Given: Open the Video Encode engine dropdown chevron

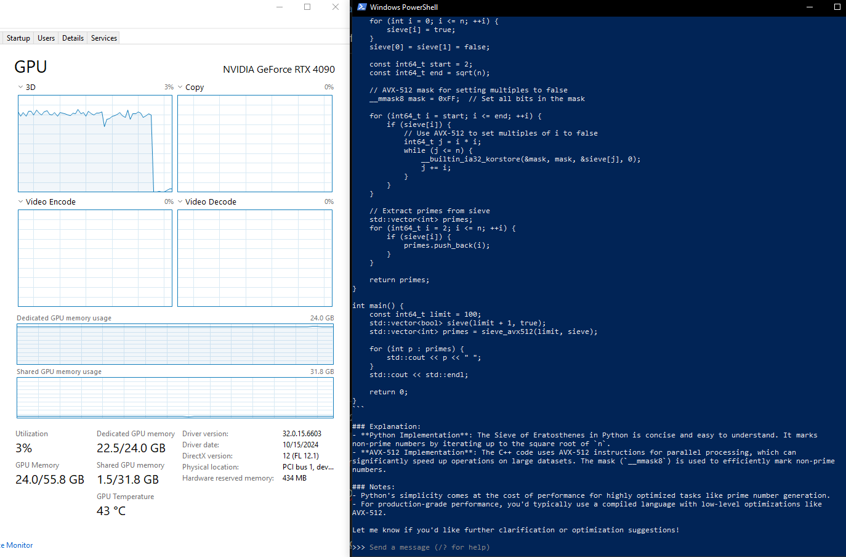Looking at the screenshot, I should coord(20,201).
